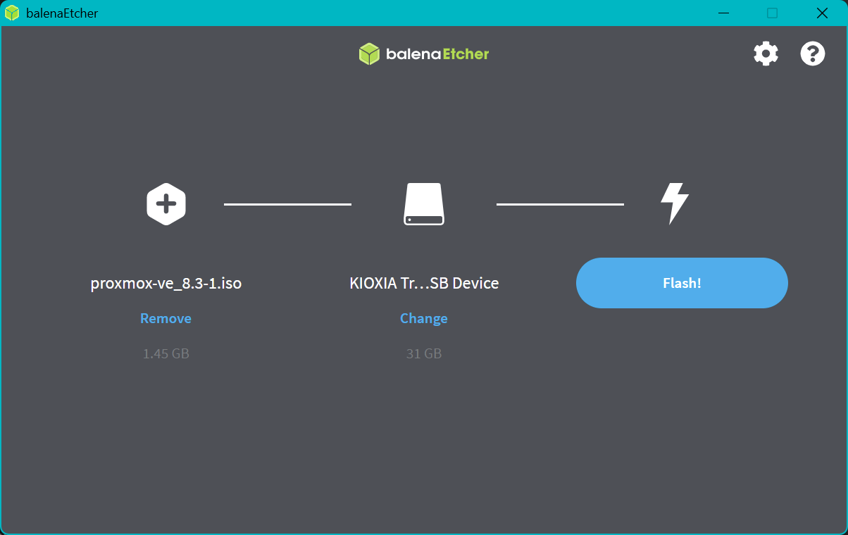Viewport: 848px width, 535px height.
Task: Click the plus hexagon image source icon
Action: pos(166,204)
